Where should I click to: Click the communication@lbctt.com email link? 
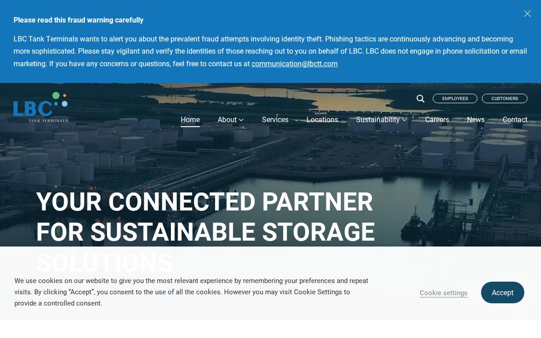coord(294,64)
